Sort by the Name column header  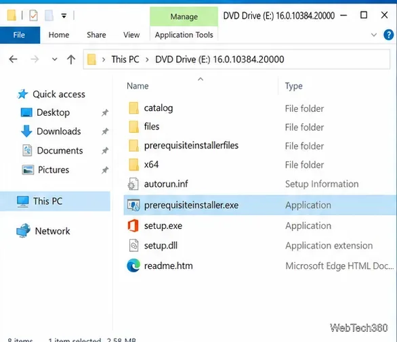138,86
